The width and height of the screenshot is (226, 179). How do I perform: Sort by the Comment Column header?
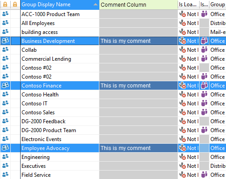[x=138, y=5]
